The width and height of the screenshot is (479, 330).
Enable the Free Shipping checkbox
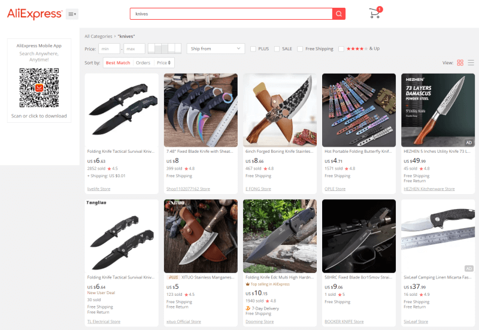pos(300,49)
